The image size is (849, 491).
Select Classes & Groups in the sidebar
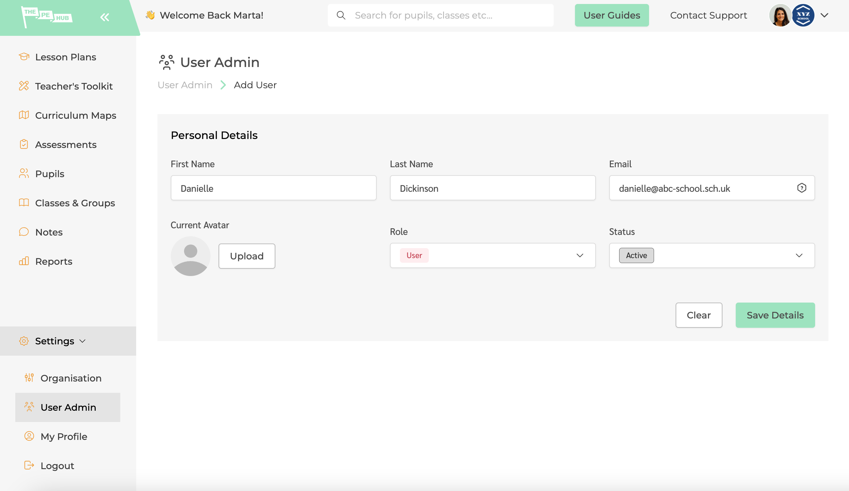click(75, 203)
